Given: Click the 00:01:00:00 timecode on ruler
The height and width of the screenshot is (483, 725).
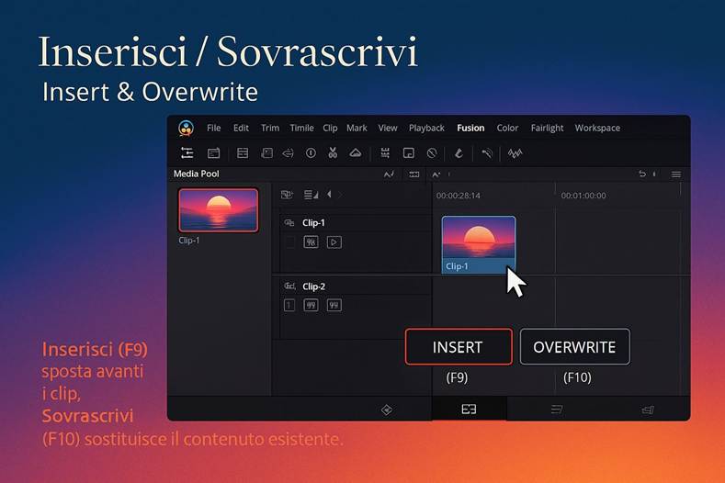Looking at the screenshot, I should [x=583, y=196].
